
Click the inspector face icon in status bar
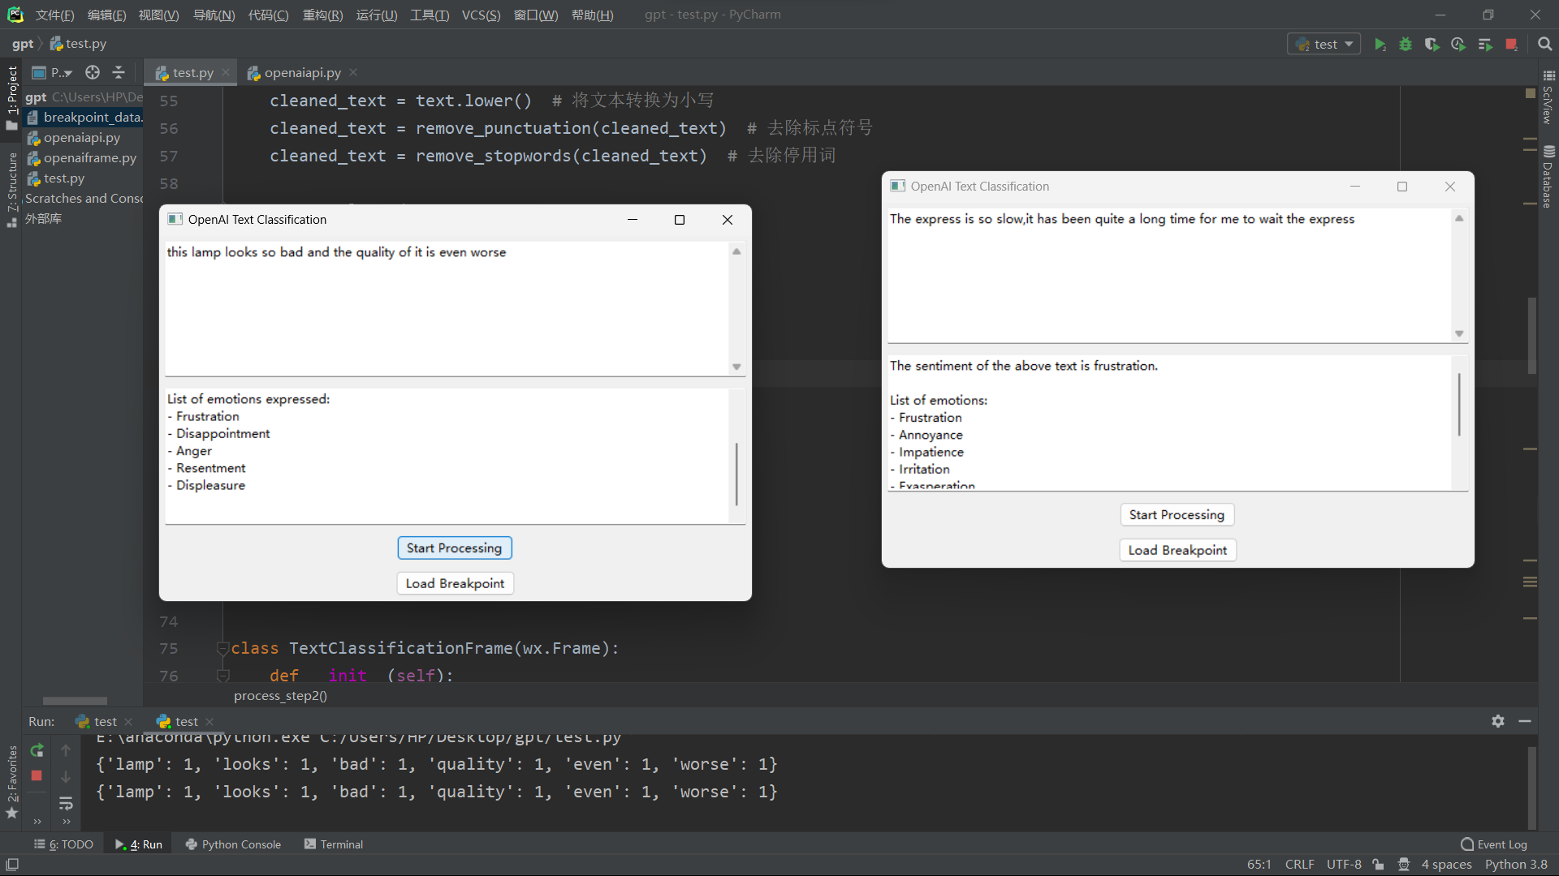pos(1404,865)
